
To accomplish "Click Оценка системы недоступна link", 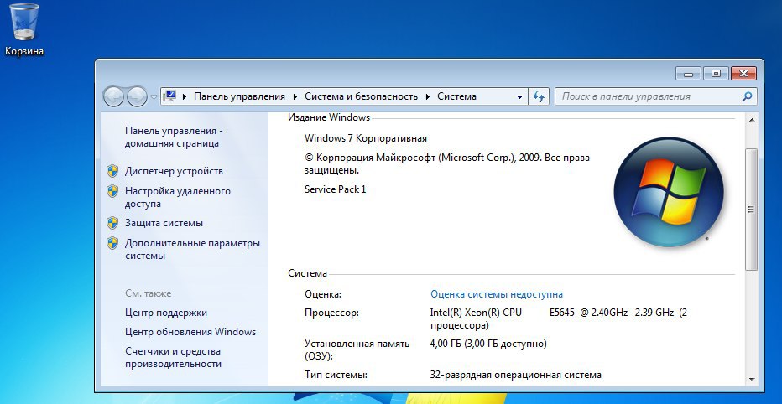I will pos(497,294).
